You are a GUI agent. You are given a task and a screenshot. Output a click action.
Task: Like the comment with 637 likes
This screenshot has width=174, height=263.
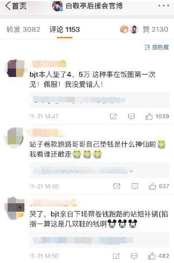click(x=159, y=186)
